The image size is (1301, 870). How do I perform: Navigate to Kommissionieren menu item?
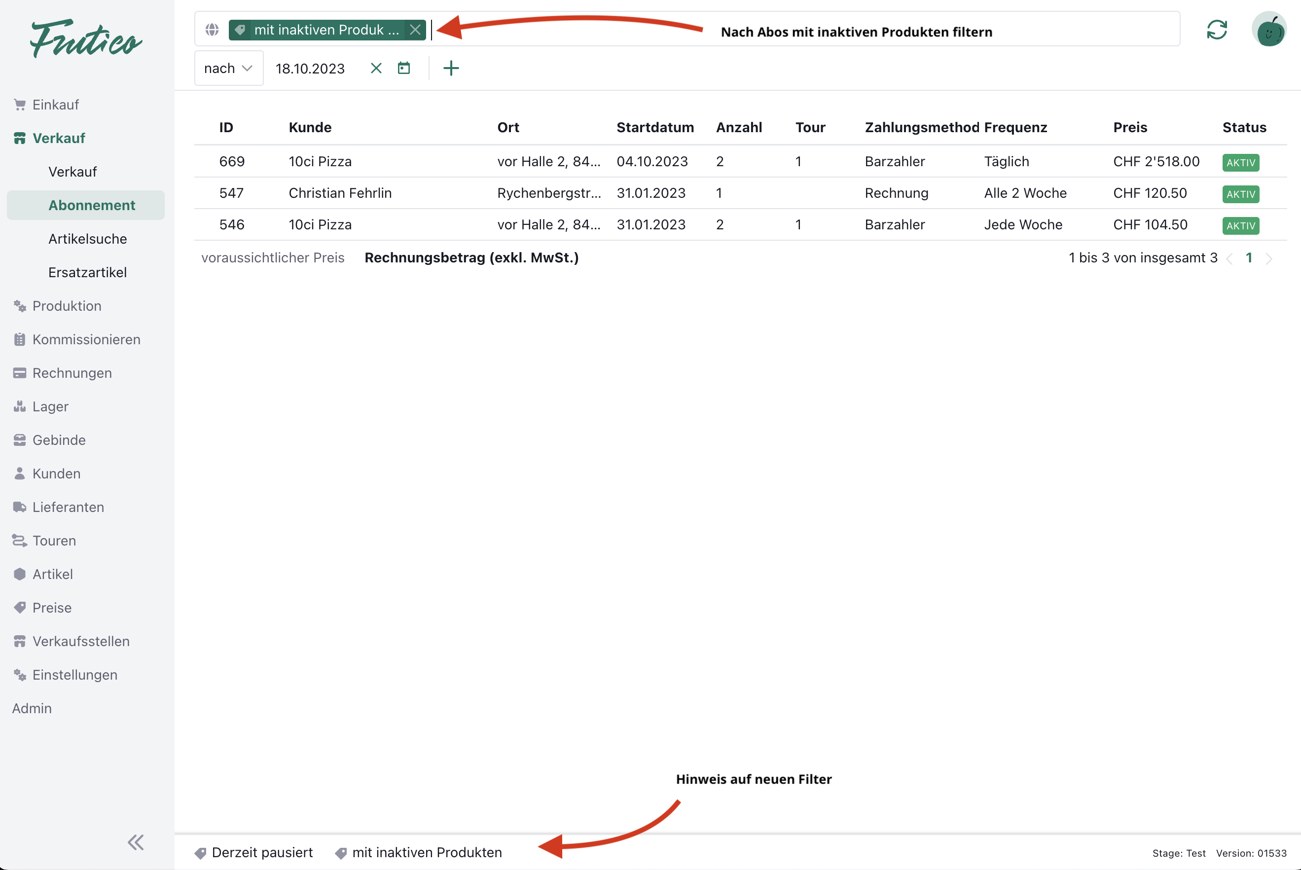[86, 339]
